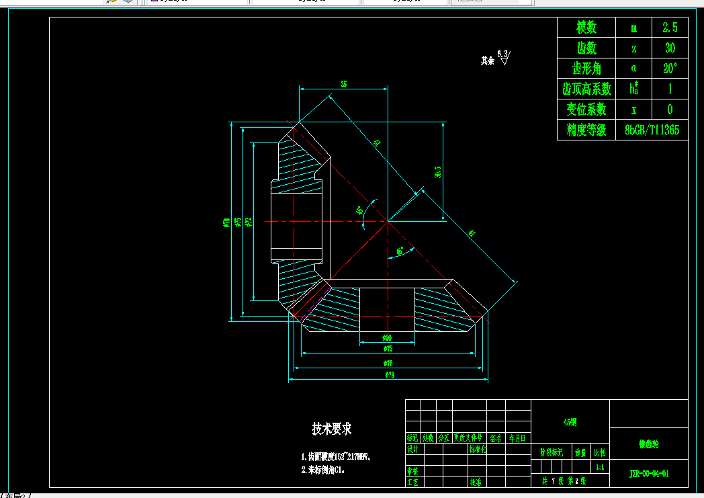Screen dimensions: 704x498
Task: Select the horizontal φ78 dimension under the lower gear
Action: [390, 374]
